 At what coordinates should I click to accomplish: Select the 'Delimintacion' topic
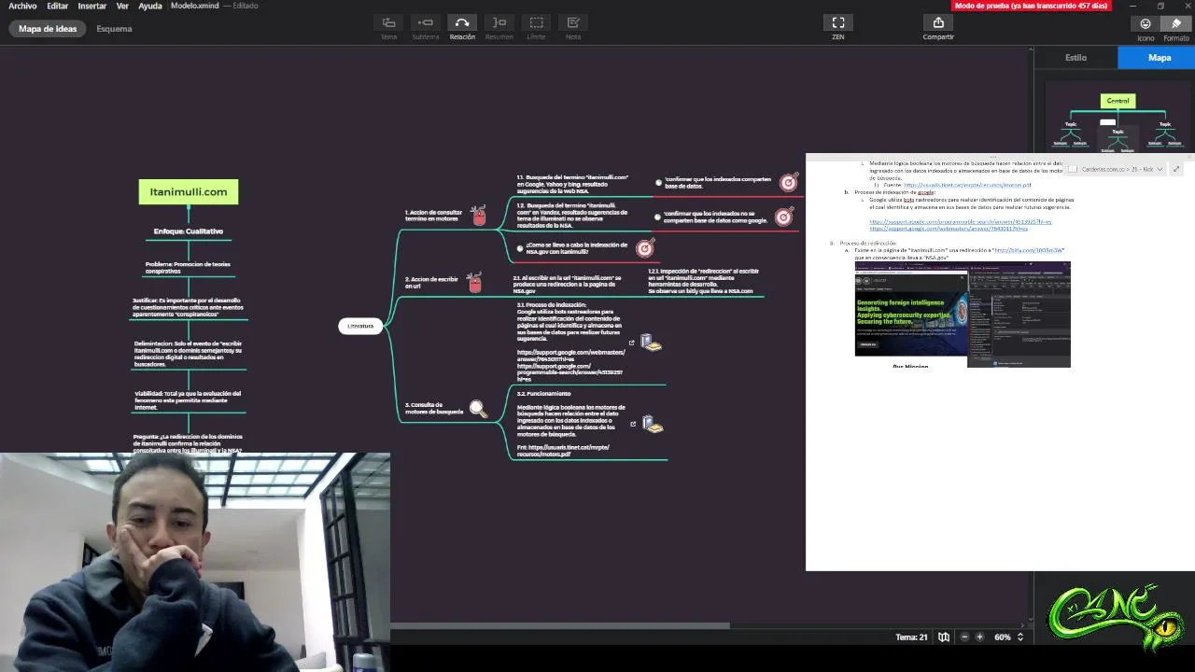[188, 354]
